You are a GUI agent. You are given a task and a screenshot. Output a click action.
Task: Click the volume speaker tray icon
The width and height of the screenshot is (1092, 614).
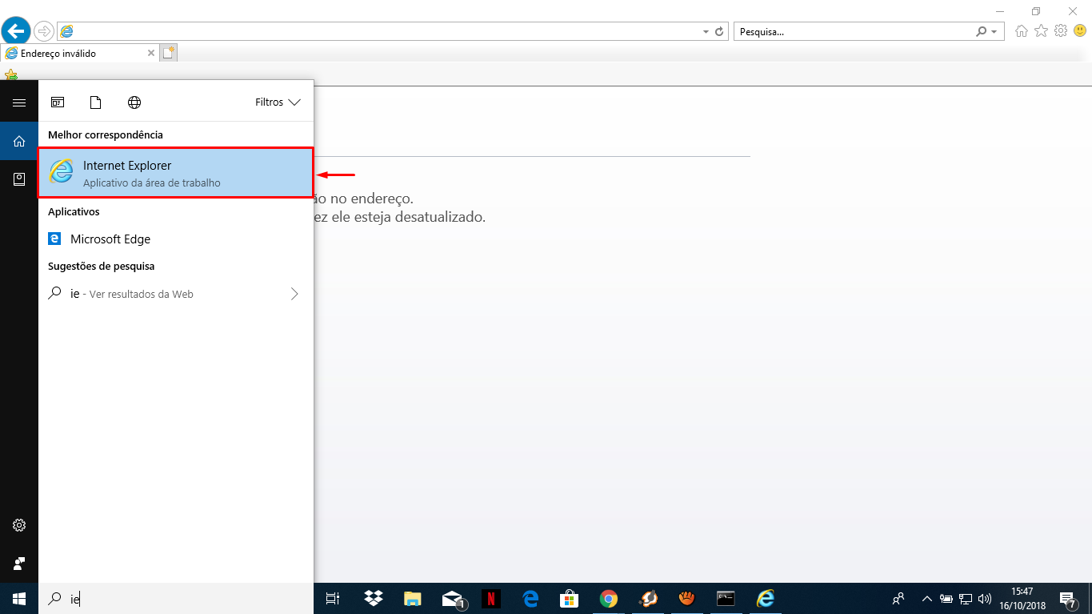coord(985,598)
